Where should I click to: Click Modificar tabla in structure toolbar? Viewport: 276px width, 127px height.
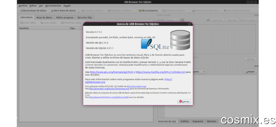[71, 22]
